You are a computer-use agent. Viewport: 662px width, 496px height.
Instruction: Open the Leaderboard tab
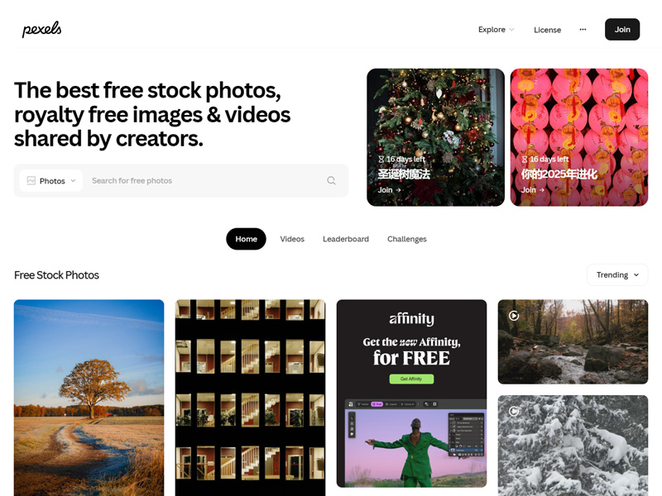point(346,239)
